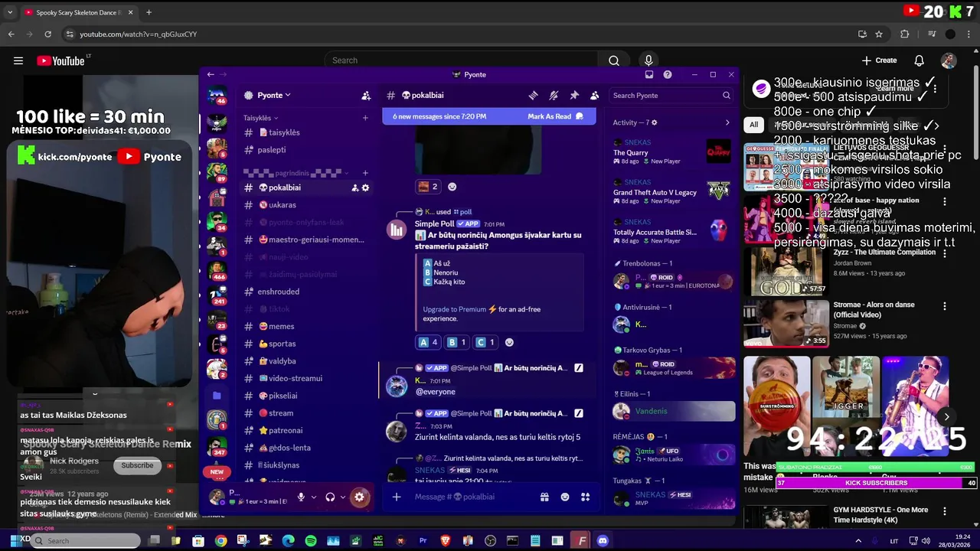
Task: Open Discord help question mark icon
Action: coord(668,74)
